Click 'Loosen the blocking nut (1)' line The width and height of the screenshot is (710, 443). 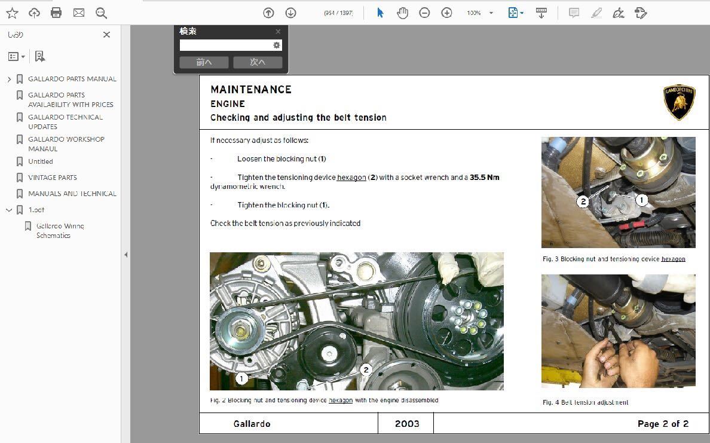click(281, 159)
